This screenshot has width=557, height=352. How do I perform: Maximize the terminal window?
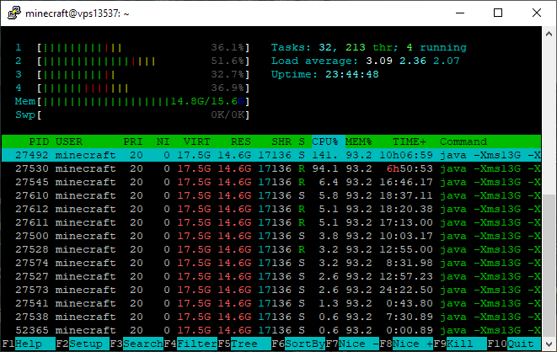pos(498,13)
